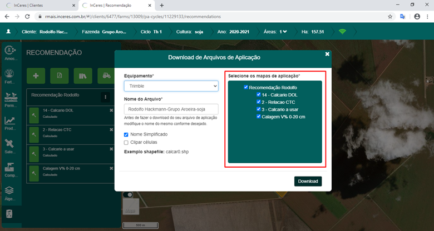434x231 pixels.
Task: Switch to InCeres | Recomendação tab
Action: pyautogui.click(x=116, y=5)
